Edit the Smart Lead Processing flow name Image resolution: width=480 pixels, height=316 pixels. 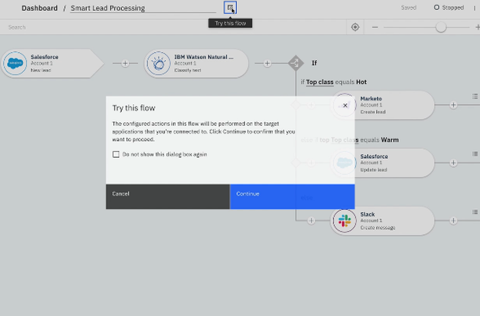pos(143,8)
